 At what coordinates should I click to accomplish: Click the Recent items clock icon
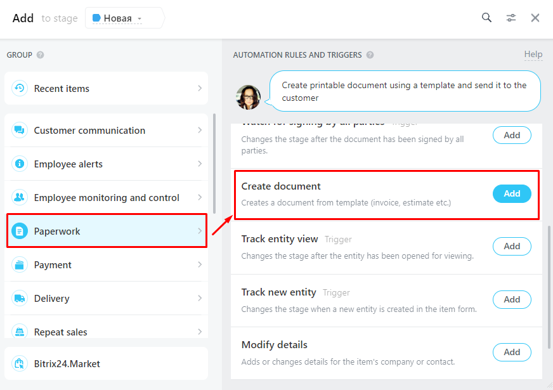20,89
